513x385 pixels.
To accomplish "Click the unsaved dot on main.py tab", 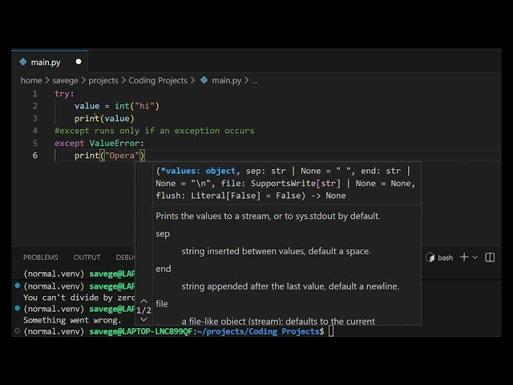I will pyautogui.click(x=79, y=62).
